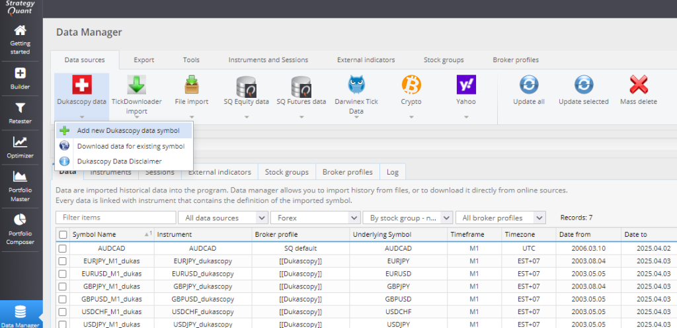Toggle the select-all checkbox in table header

(x=63, y=235)
